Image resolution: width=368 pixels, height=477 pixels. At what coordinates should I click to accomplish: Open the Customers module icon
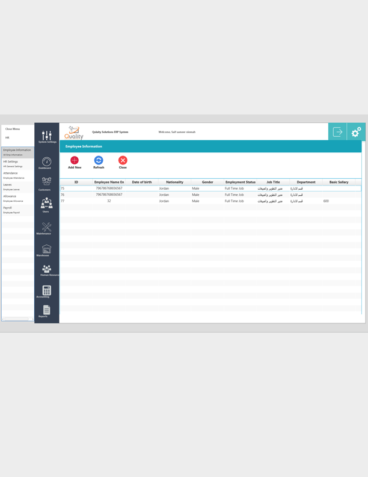[46, 182]
